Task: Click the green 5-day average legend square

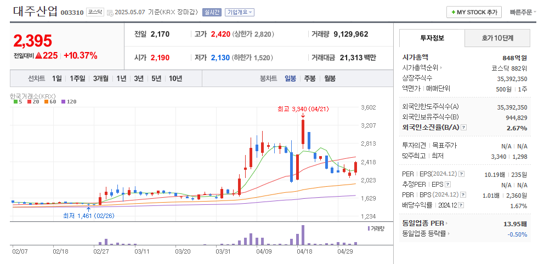Action: click(x=15, y=102)
